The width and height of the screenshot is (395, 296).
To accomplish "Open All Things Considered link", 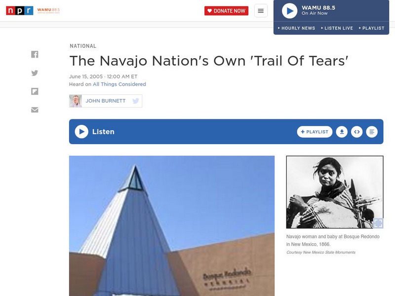I will point(119,84).
